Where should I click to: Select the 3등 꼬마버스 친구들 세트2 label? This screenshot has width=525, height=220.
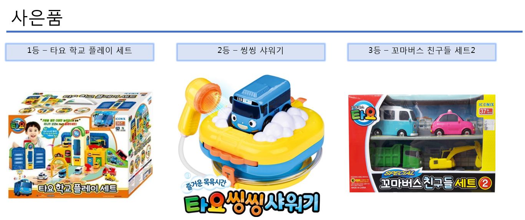coord(422,52)
